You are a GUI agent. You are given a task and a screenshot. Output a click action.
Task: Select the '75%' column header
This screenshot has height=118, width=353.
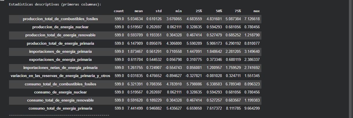coord(237,11)
